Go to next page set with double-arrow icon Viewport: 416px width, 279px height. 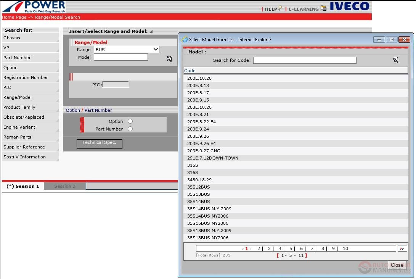[x=403, y=248]
